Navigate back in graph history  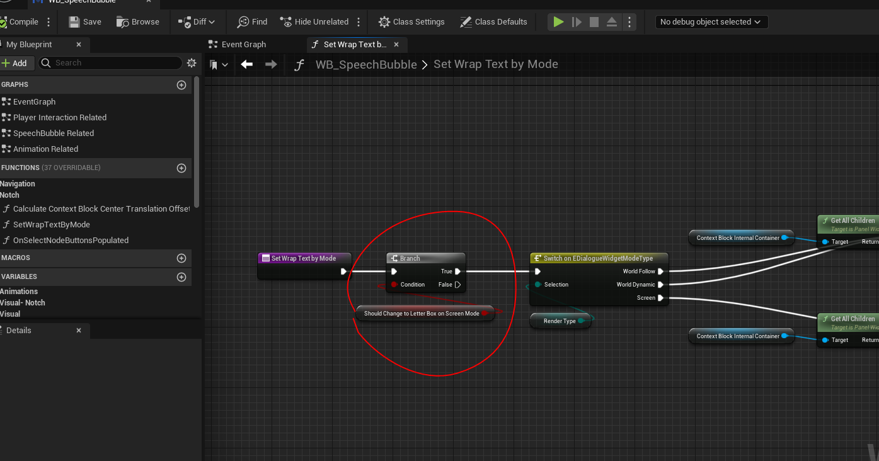[247, 64]
